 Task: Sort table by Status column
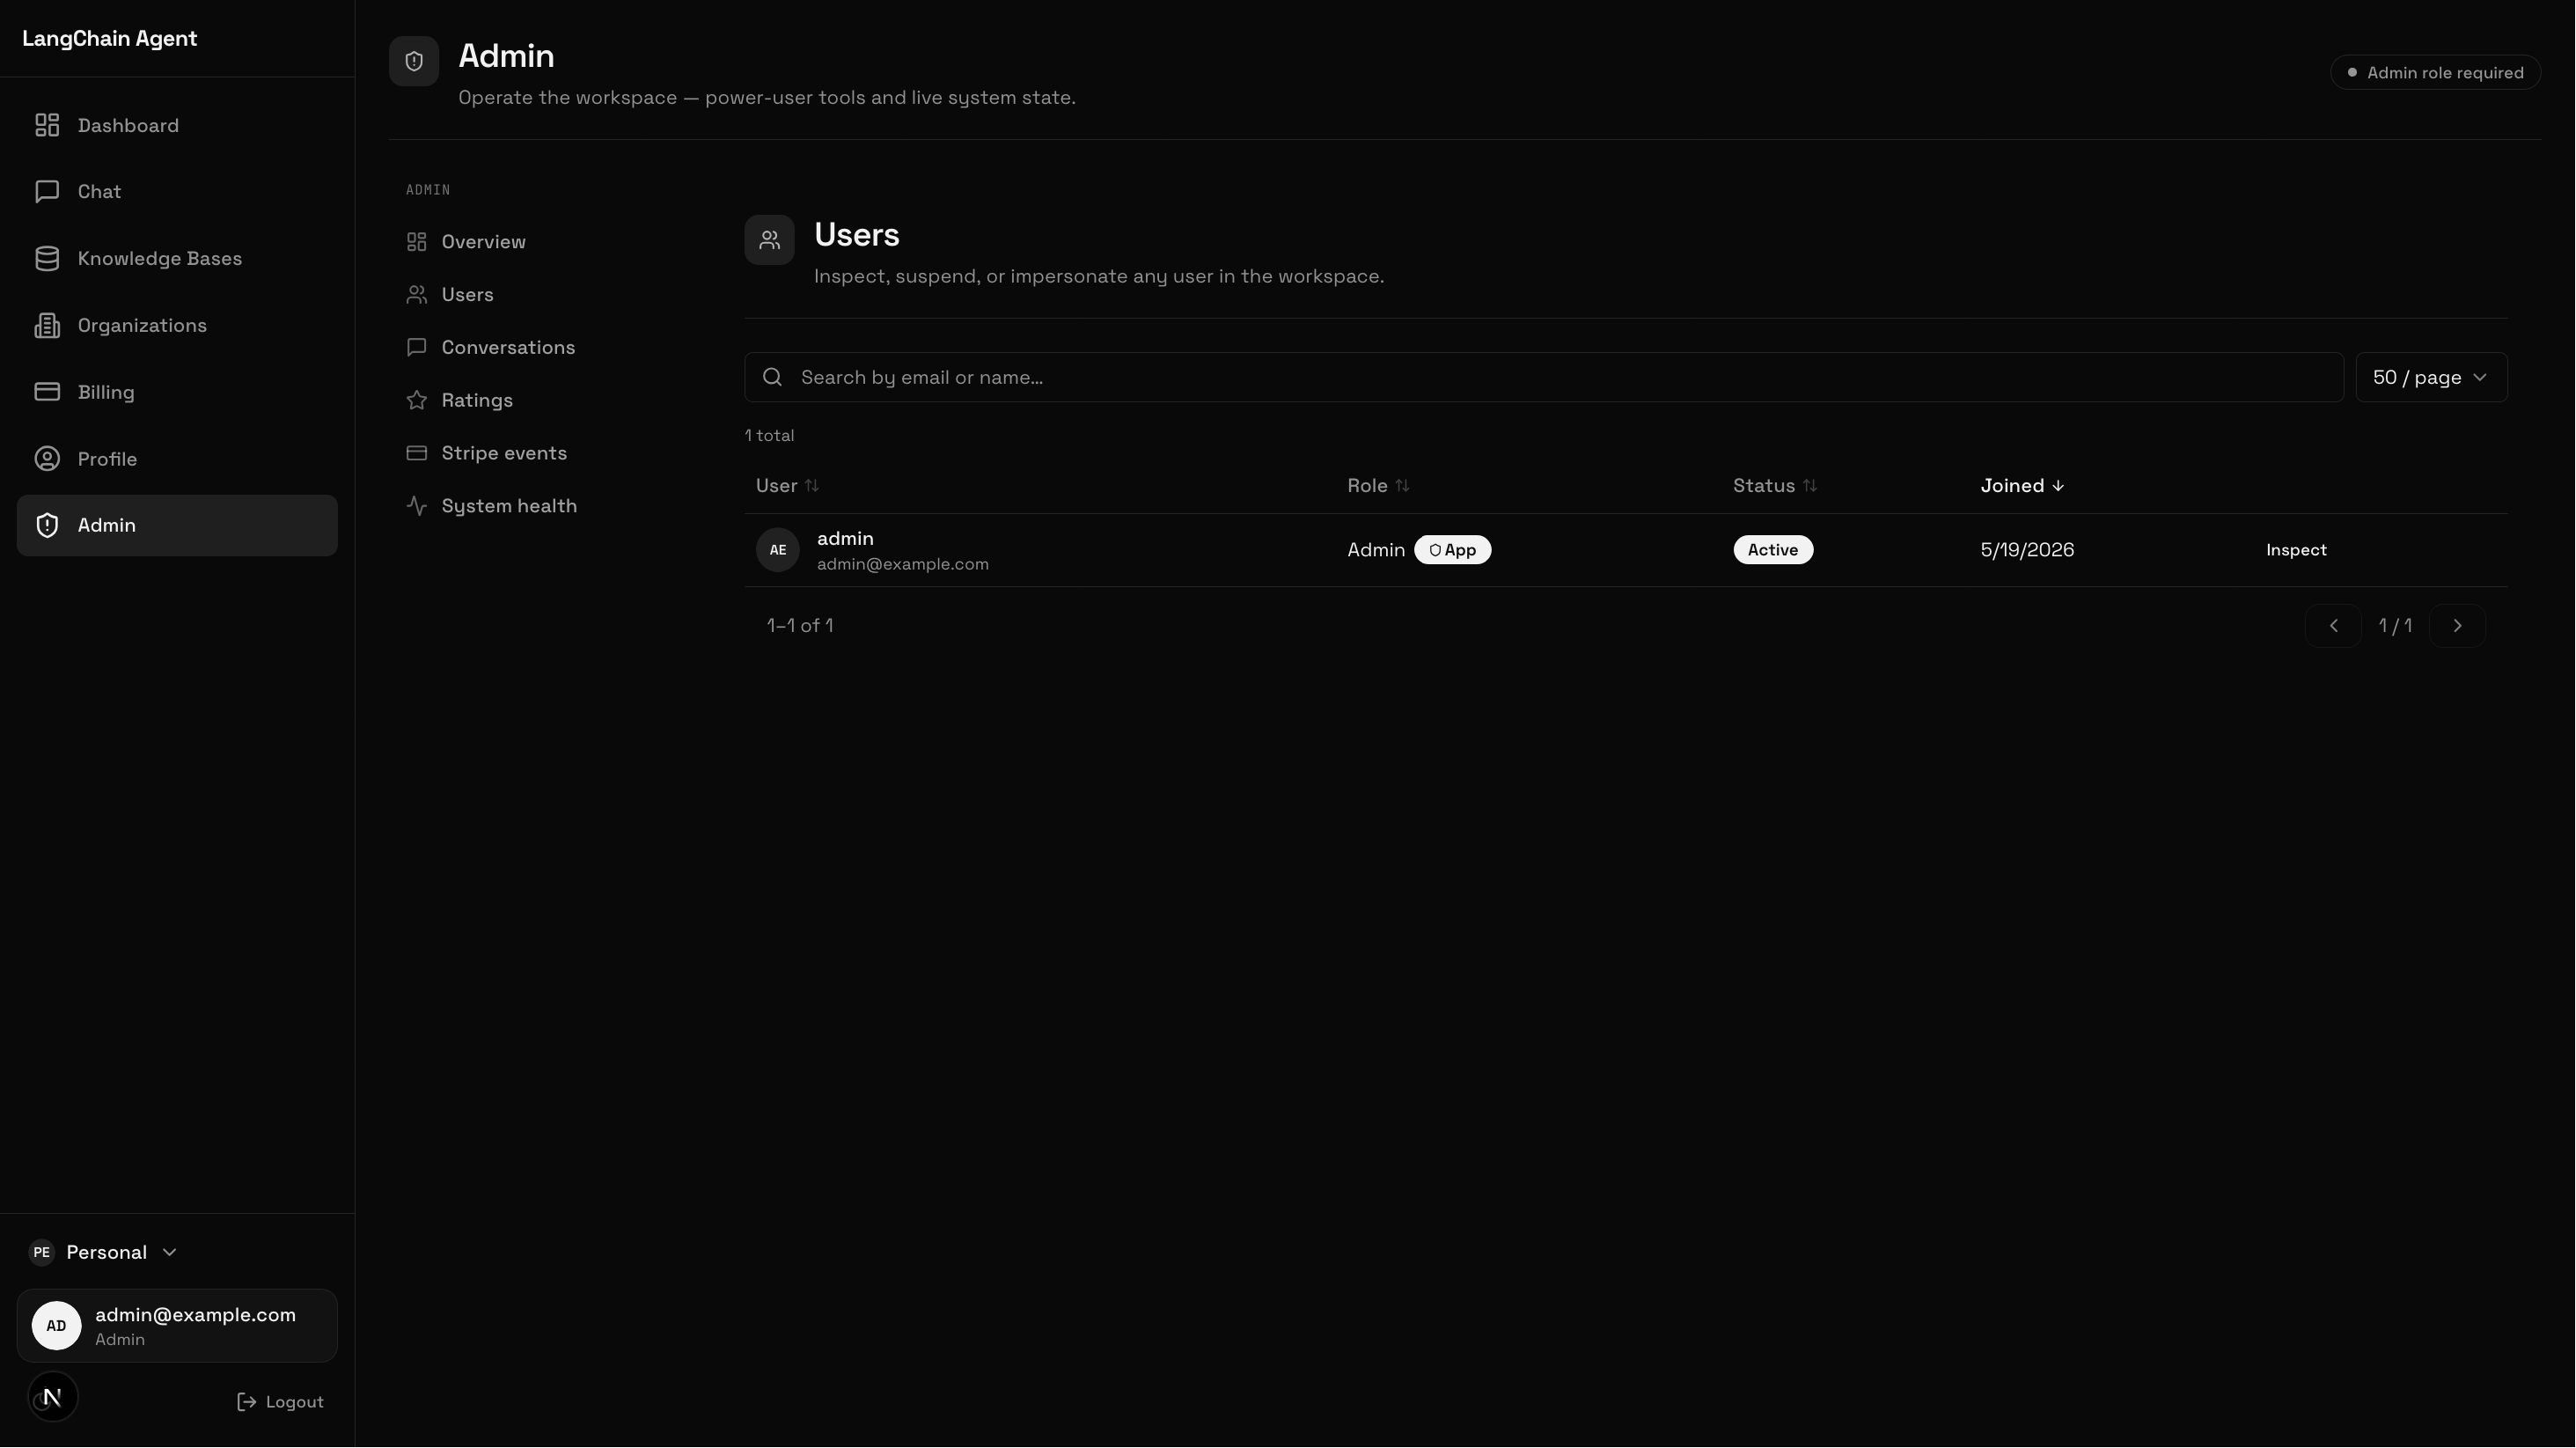[1775, 486]
